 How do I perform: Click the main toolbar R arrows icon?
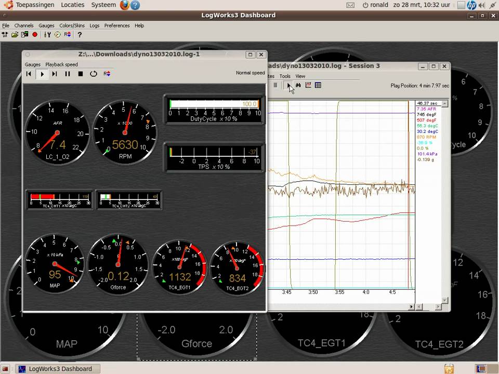(68, 34)
